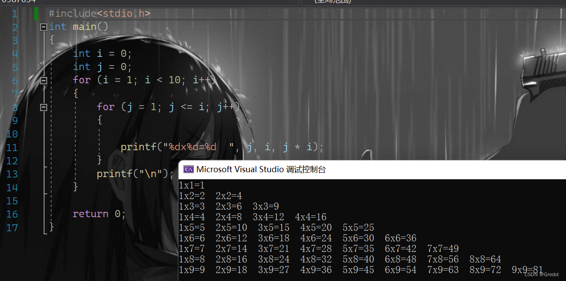
Task: Click the green change marker beside line 1
Action: tap(36, 14)
